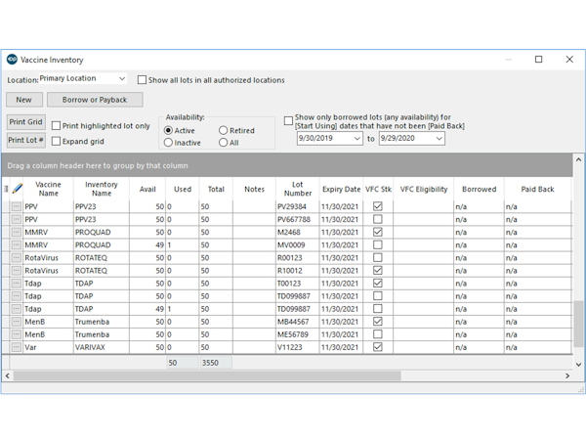
Task: Click the Vaccine Inventory title bar app icon
Action: pos(12,60)
